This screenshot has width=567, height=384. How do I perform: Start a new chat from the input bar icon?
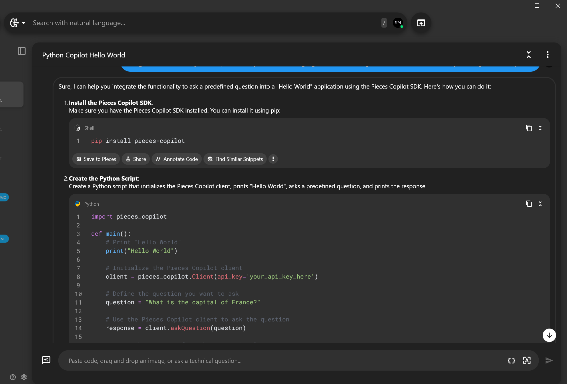[x=46, y=360]
